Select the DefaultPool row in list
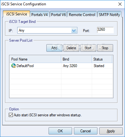 point(61,66)
